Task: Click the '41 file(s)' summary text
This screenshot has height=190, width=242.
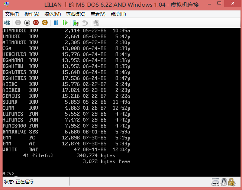Action: click(x=38, y=155)
